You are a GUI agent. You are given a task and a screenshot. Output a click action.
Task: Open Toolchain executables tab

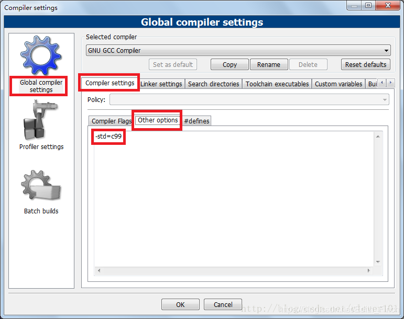(277, 84)
